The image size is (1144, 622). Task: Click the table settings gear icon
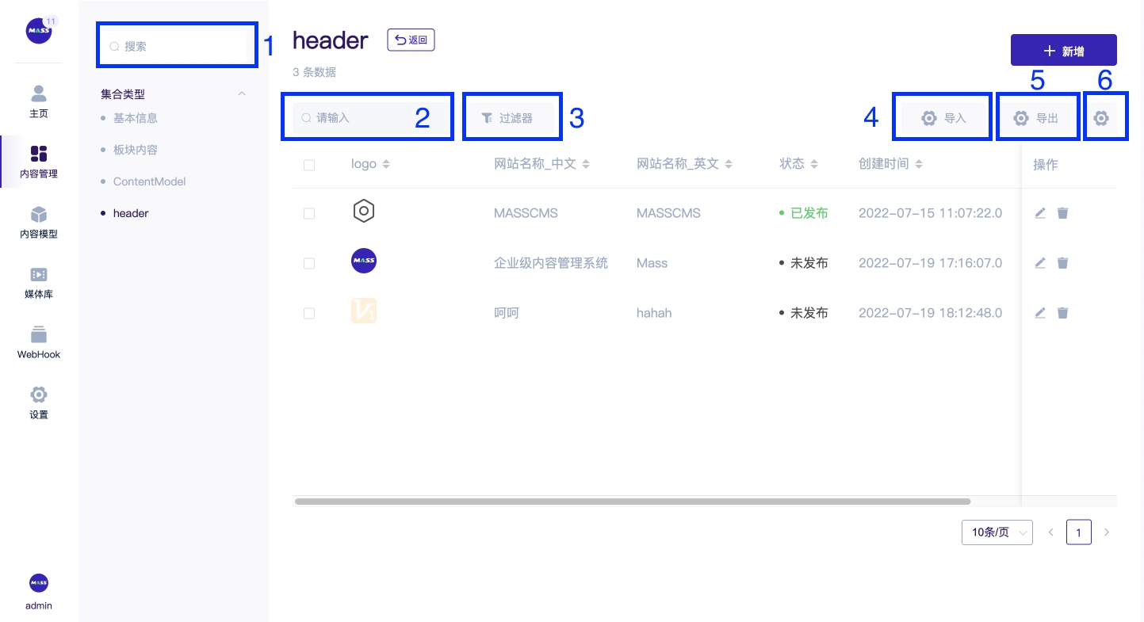(x=1101, y=118)
